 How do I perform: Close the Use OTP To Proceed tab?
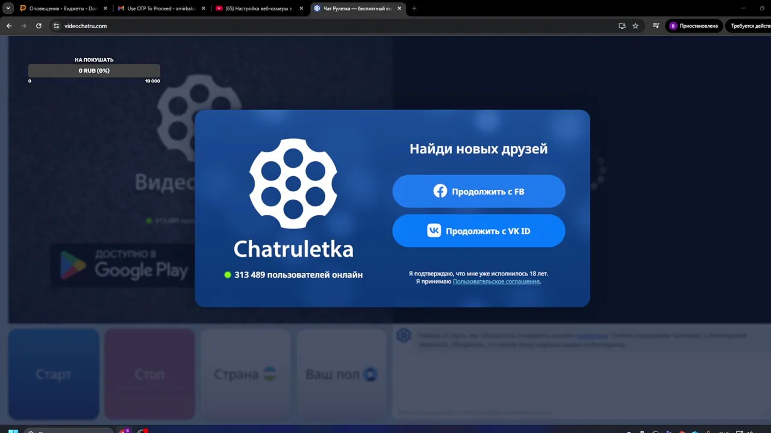pos(203,8)
